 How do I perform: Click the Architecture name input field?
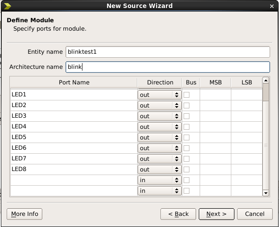pos(168,67)
